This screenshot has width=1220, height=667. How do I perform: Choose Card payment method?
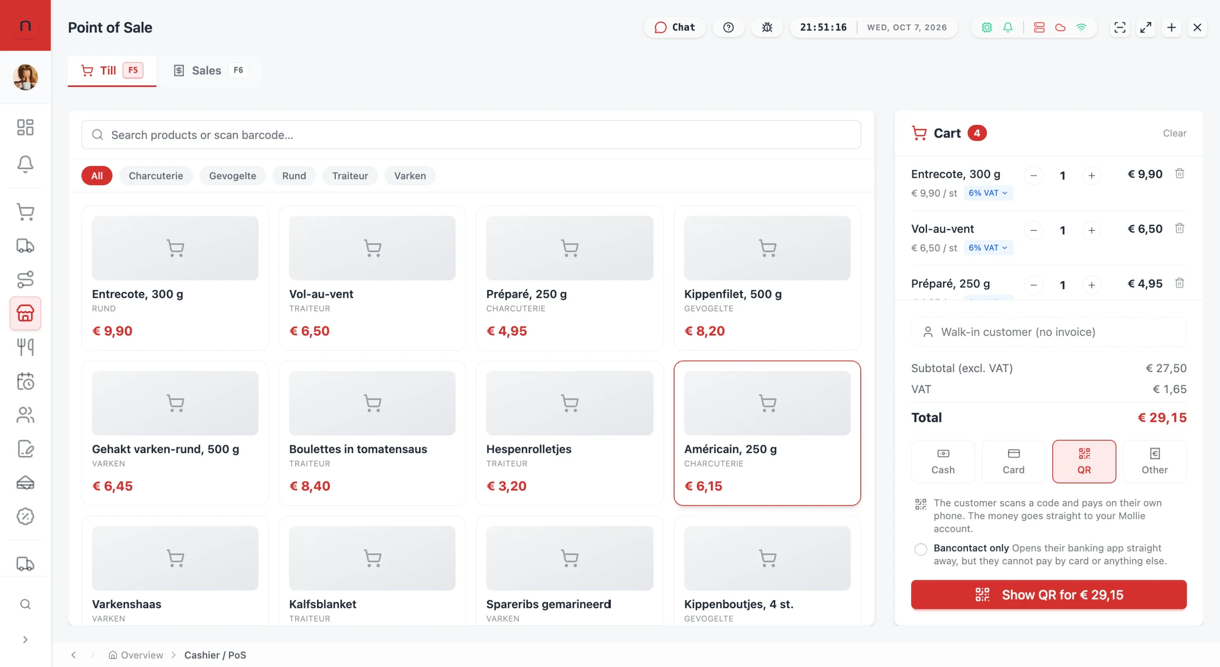(1013, 461)
